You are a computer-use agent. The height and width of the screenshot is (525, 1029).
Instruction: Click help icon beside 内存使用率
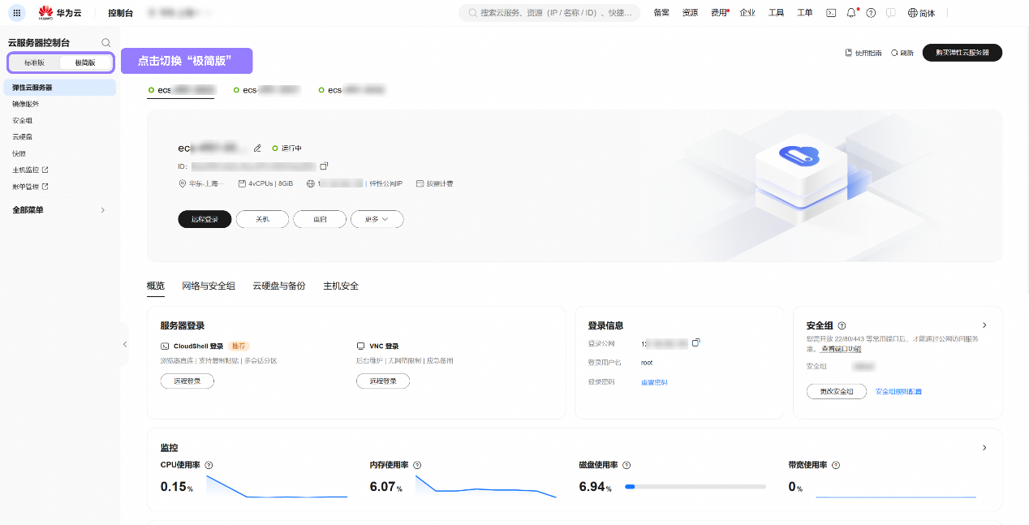tap(417, 465)
